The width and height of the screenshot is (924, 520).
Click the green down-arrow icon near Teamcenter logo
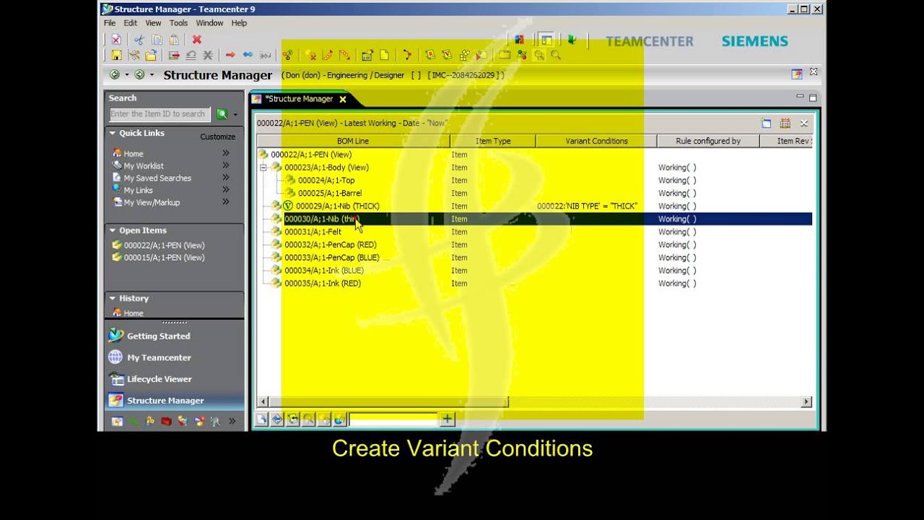[x=572, y=40]
